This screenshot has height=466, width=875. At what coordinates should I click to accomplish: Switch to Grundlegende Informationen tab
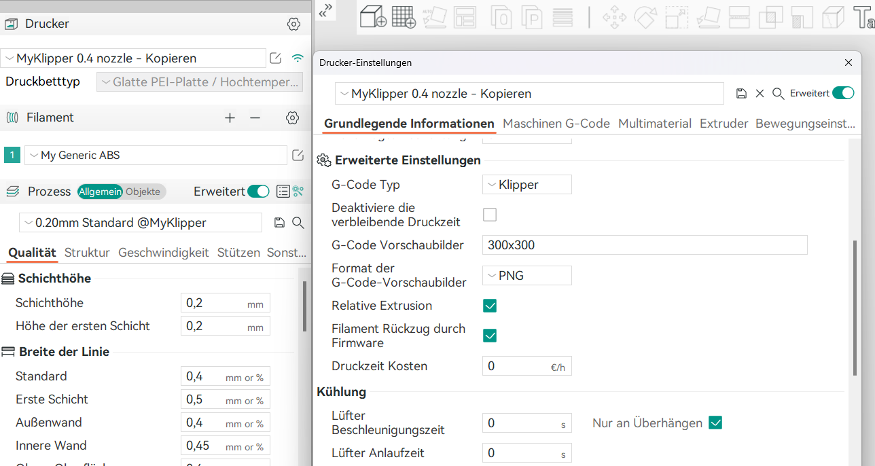409,124
